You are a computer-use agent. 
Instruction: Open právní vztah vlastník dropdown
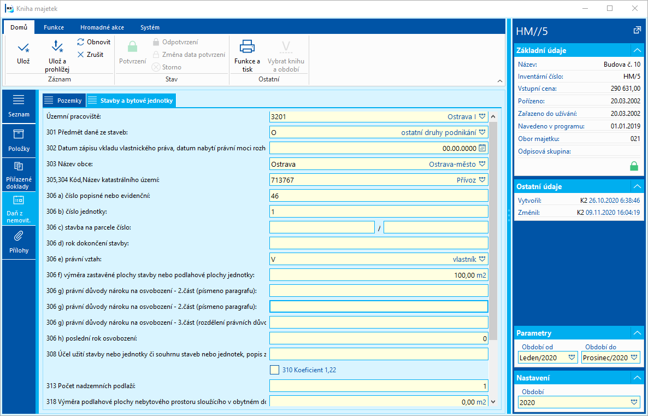[482, 259]
